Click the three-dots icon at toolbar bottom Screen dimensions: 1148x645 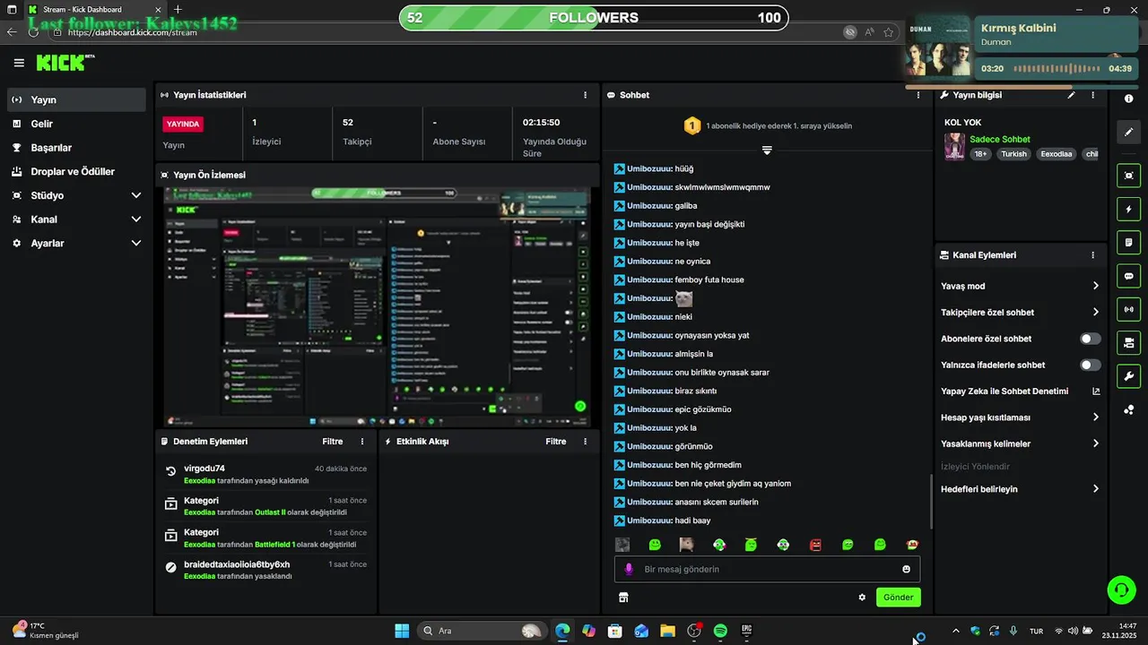[1129, 410]
